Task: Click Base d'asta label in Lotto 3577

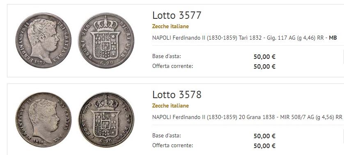Action: click(x=167, y=56)
